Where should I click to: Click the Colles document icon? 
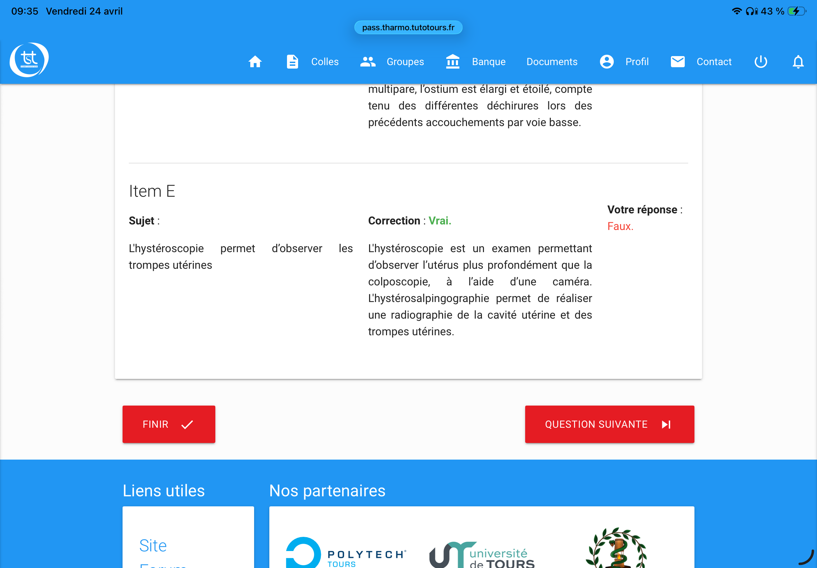click(292, 62)
